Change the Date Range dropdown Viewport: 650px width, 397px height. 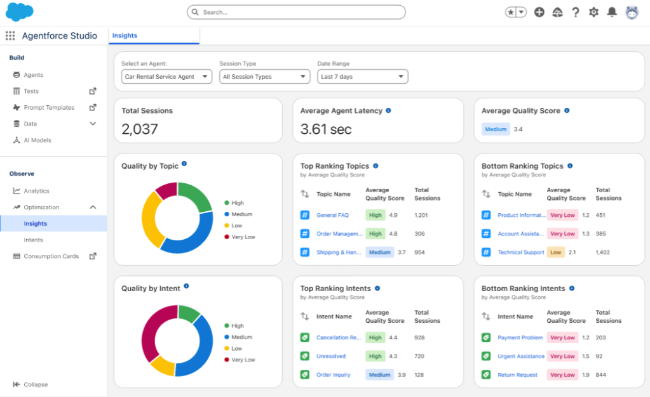[362, 77]
